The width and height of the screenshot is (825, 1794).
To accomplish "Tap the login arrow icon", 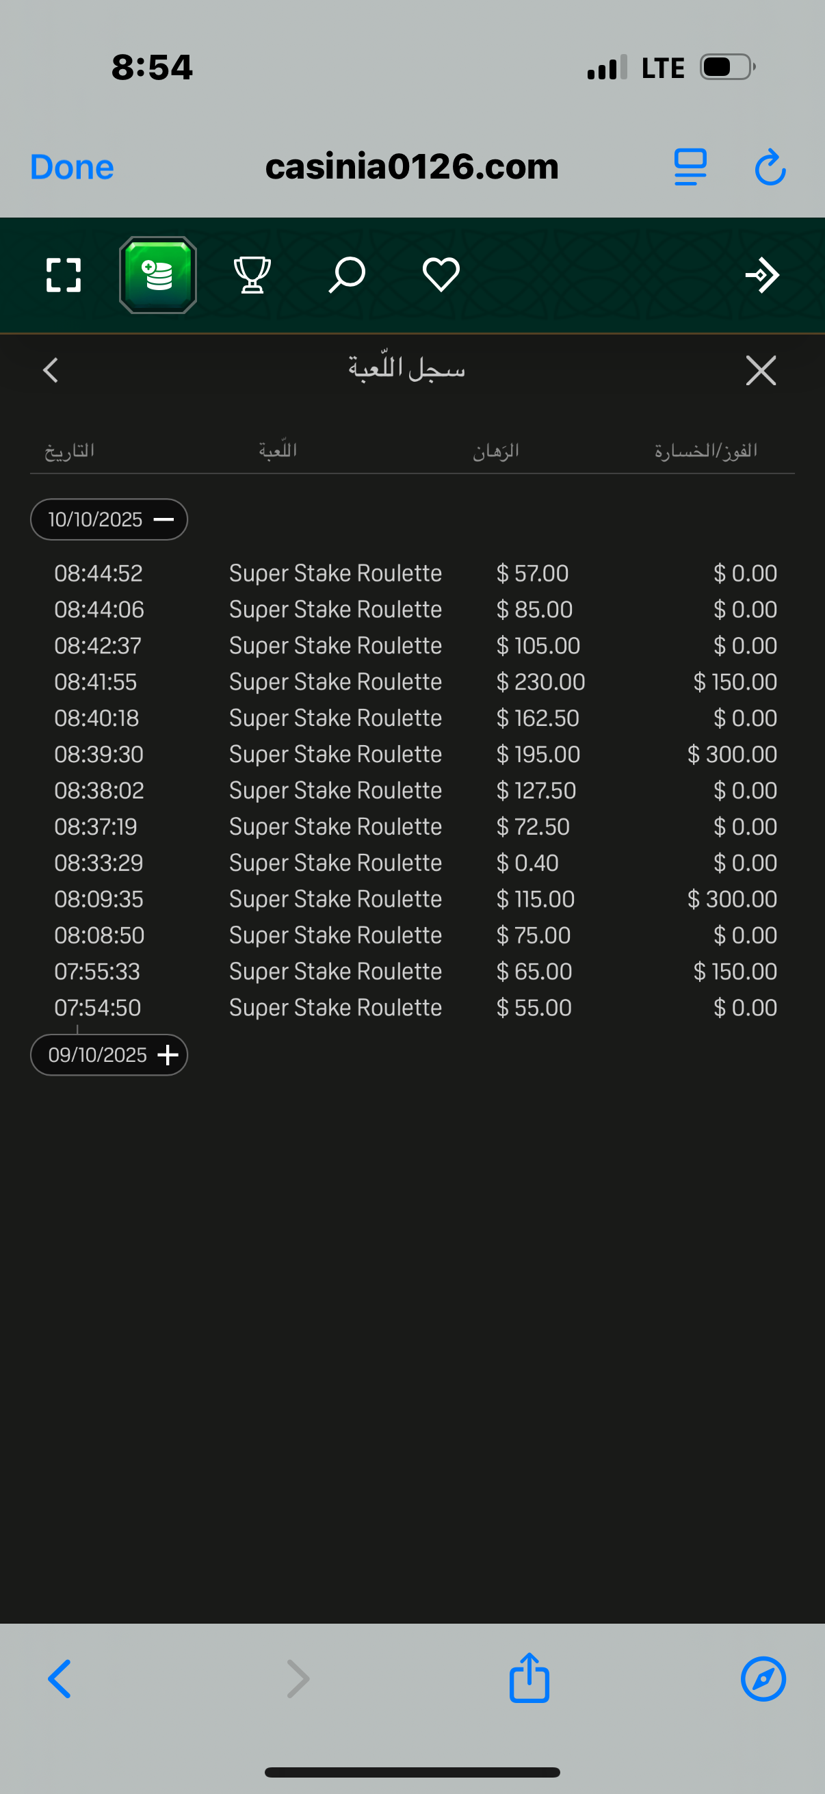I will 762,275.
